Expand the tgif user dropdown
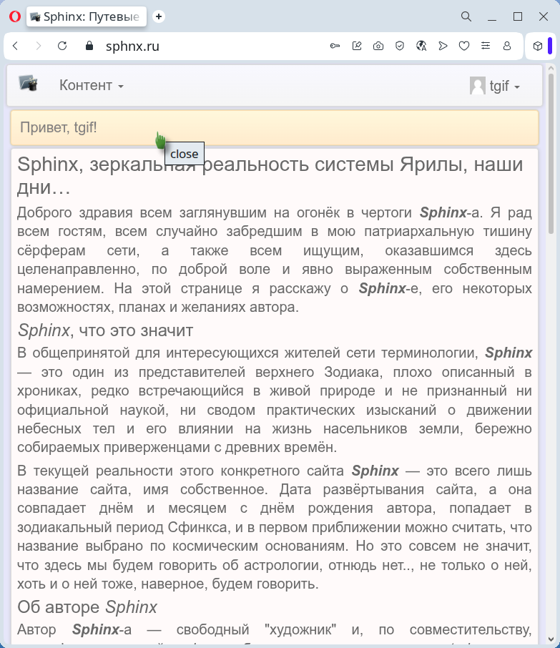Viewport: 560px width, 648px height. pyautogui.click(x=496, y=86)
